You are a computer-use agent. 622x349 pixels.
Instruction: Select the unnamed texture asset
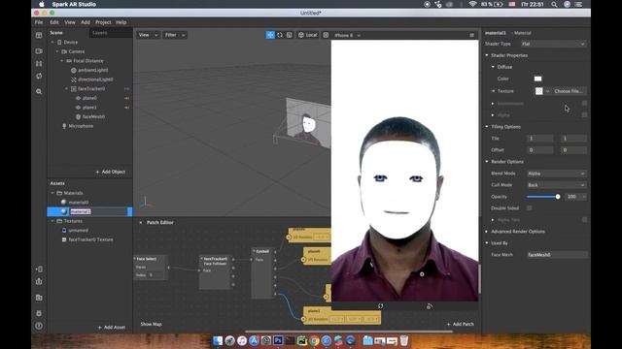click(78, 230)
